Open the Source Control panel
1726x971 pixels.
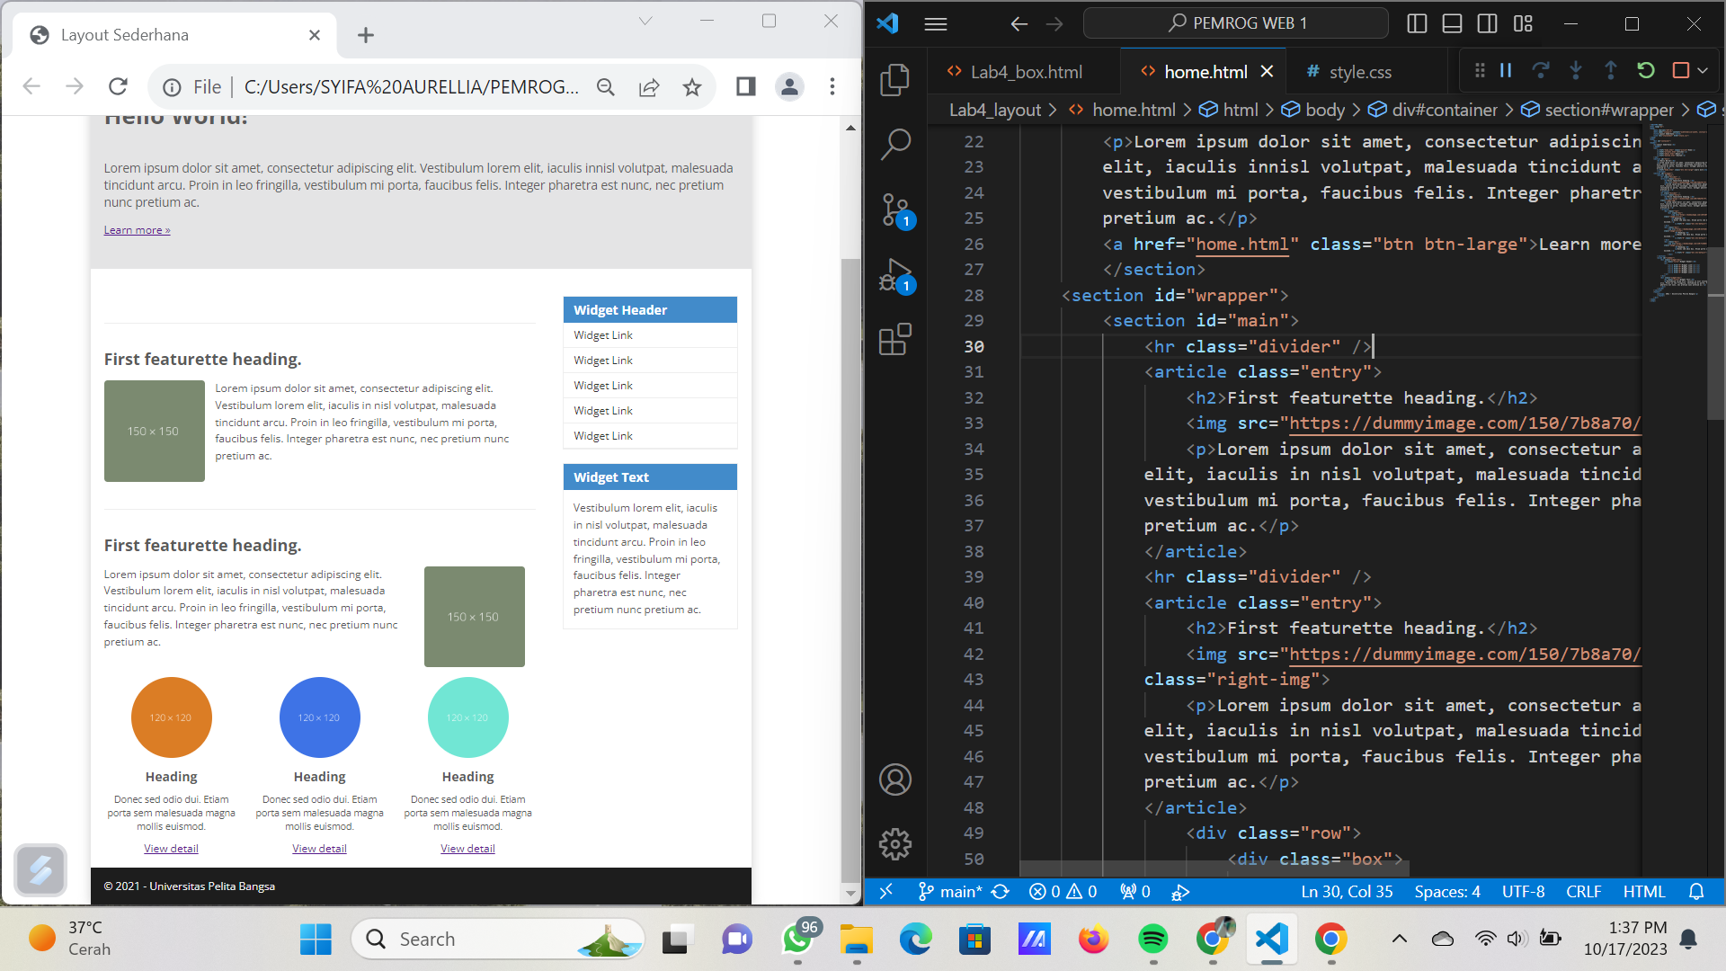[895, 209]
